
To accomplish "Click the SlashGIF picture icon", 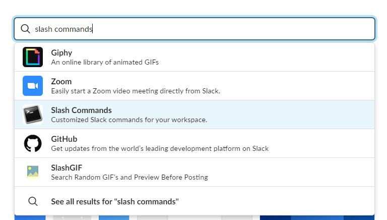I will pyautogui.click(x=33, y=172).
